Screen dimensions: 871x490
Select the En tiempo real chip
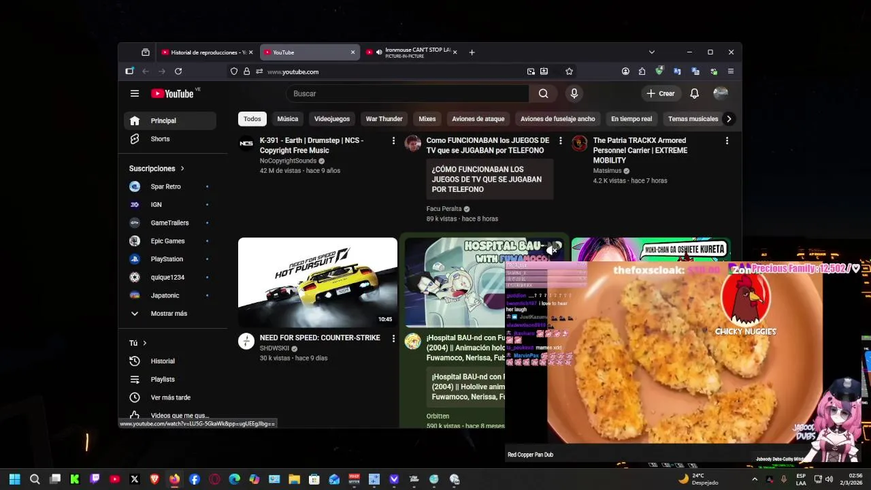pyautogui.click(x=631, y=119)
